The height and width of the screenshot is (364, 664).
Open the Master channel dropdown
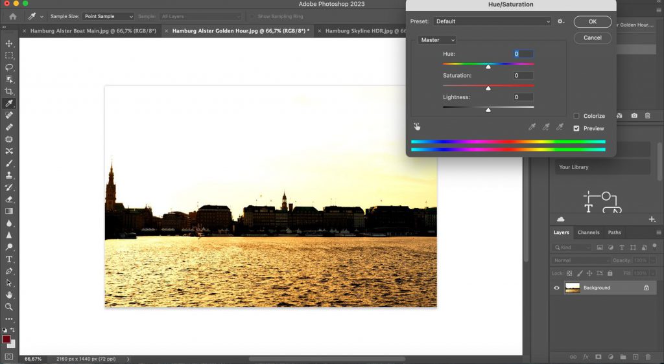pos(437,40)
